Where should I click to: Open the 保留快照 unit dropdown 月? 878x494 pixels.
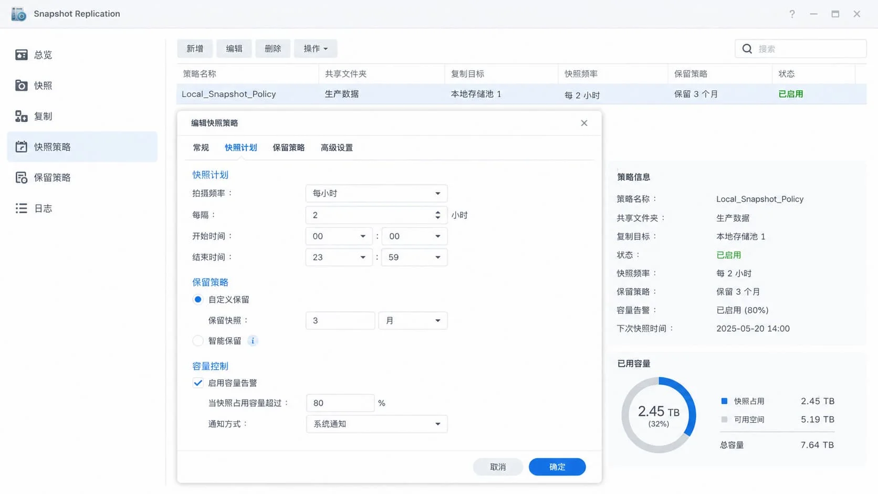[413, 320]
